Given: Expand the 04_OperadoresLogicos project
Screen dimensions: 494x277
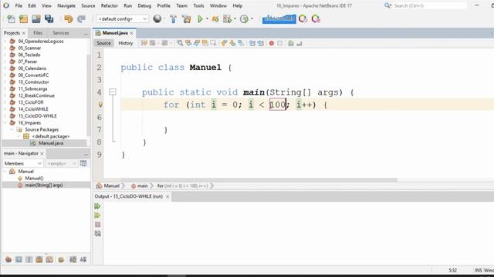Looking at the screenshot, I should [5, 41].
